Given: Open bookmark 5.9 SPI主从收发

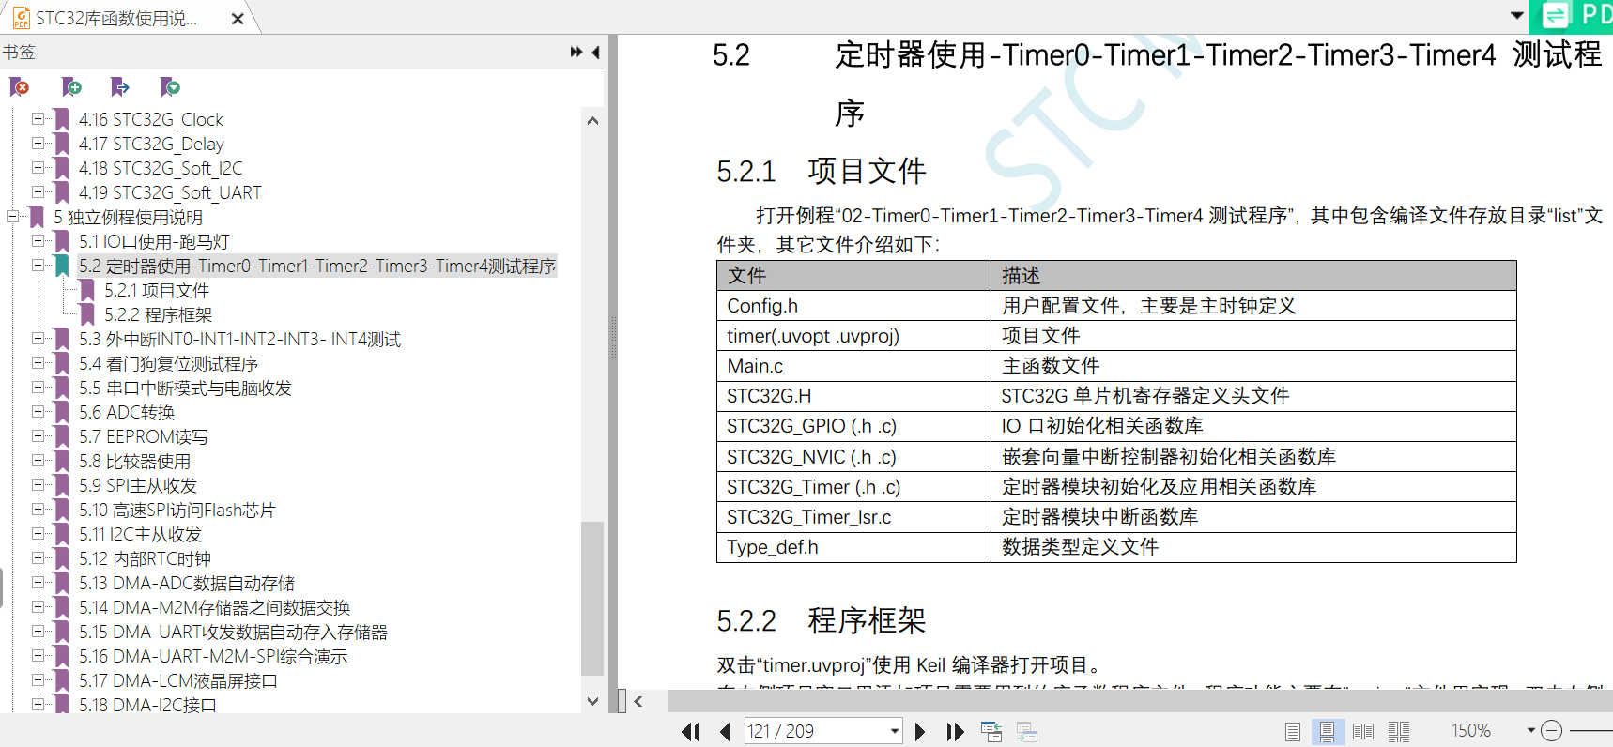Looking at the screenshot, I should pos(138,485).
